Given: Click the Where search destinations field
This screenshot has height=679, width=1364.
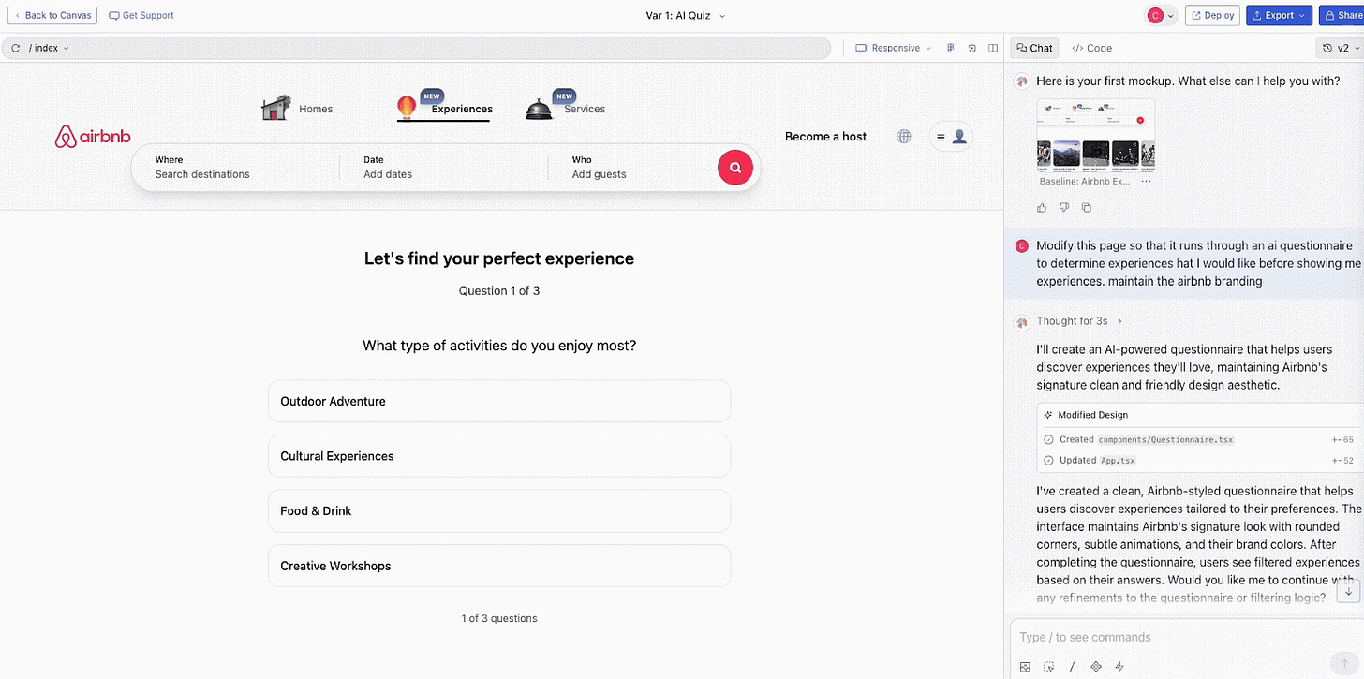Looking at the screenshot, I should [x=235, y=168].
